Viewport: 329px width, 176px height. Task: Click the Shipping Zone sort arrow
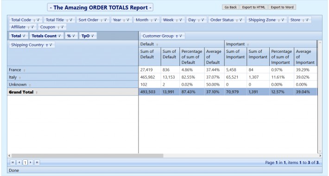(279, 20)
